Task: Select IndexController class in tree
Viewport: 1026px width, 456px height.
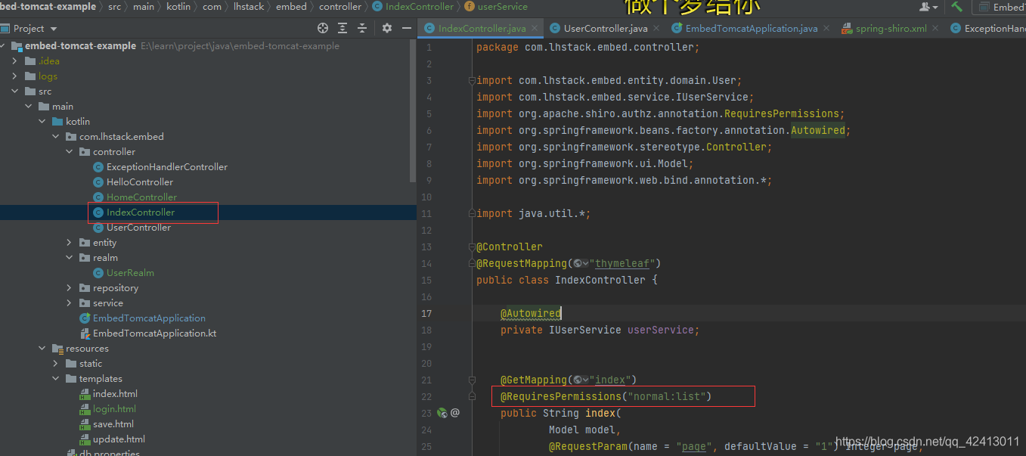Action: coord(141,212)
